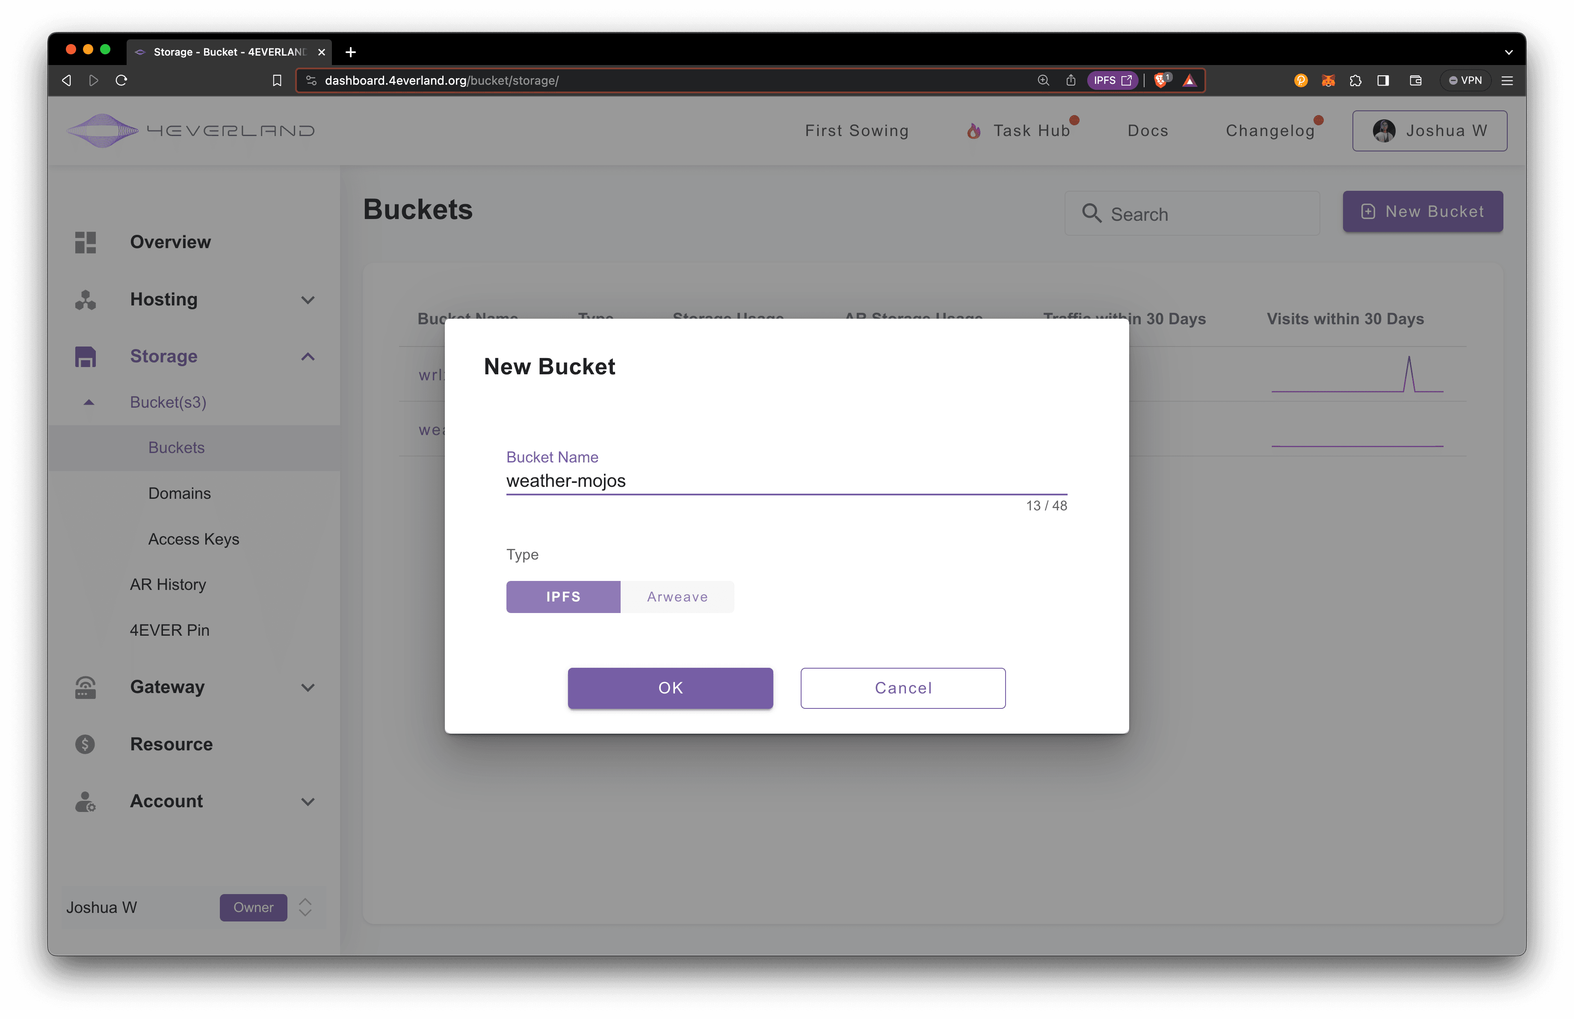The height and width of the screenshot is (1019, 1574).
Task: Click the Gateway router icon
Action: click(85, 687)
